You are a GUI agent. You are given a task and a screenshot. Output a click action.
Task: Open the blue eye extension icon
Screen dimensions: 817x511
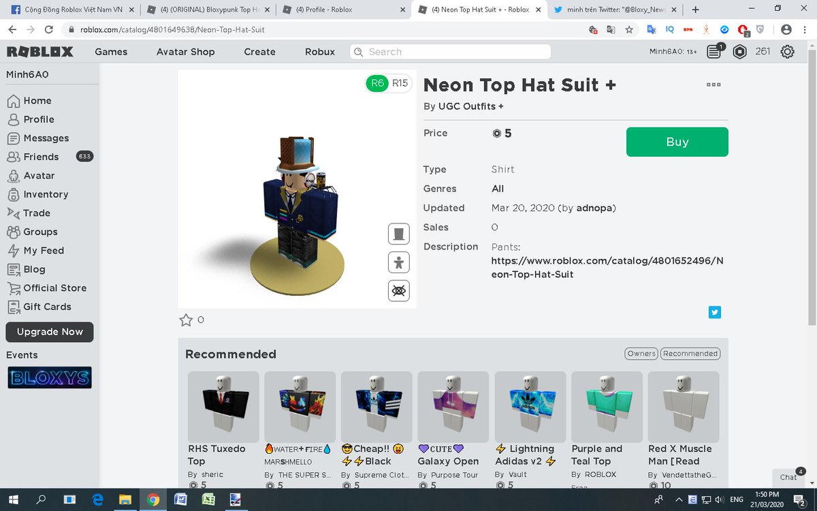[x=724, y=30]
